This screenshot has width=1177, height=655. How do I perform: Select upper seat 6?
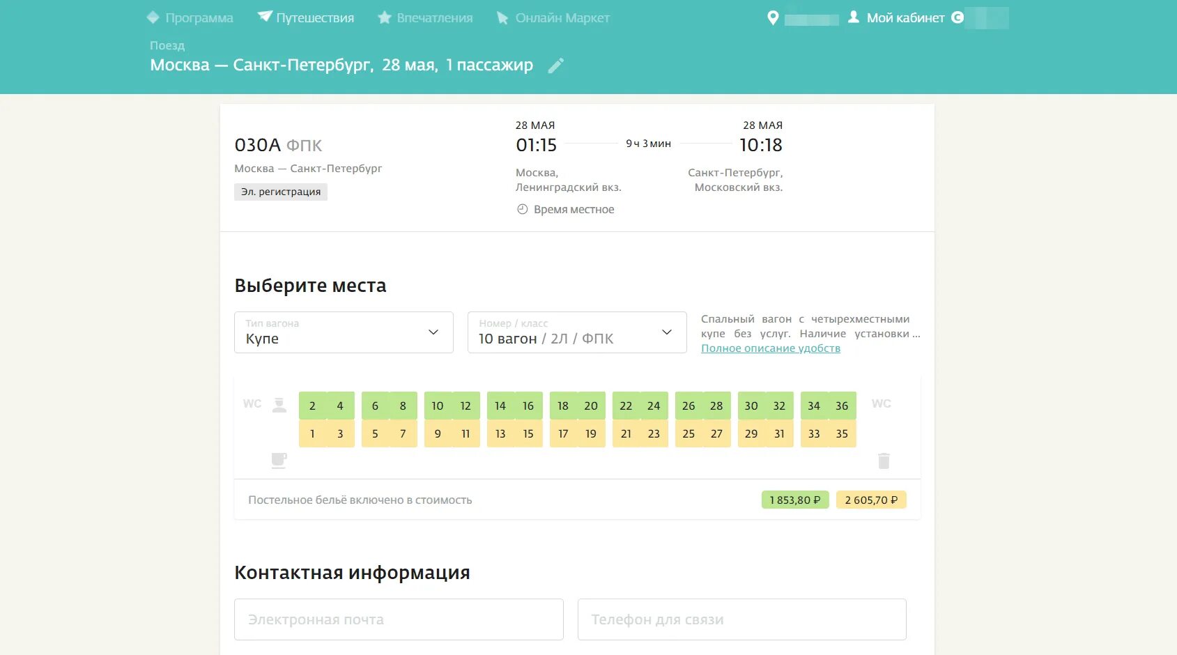375,406
